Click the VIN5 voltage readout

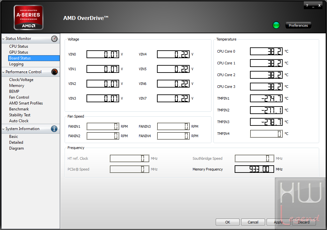pyautogui.click(x=173, y=69)
